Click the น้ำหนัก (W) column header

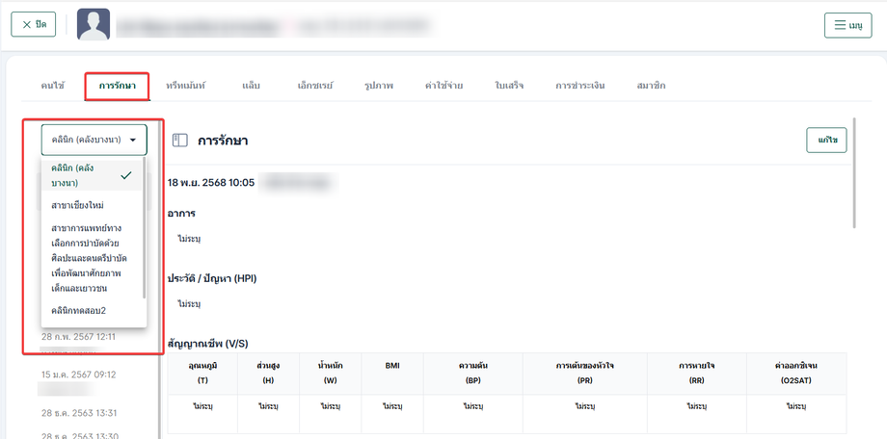[x=331, y=374]
